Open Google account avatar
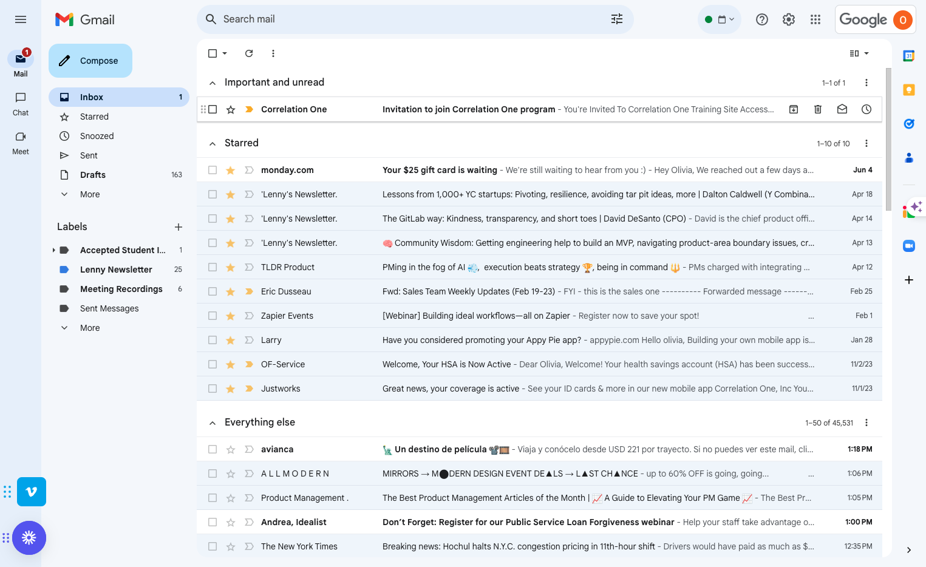Image resolution: width=926 pixels, height=567 pixels. pyautogui.click(x=903, y=20)
